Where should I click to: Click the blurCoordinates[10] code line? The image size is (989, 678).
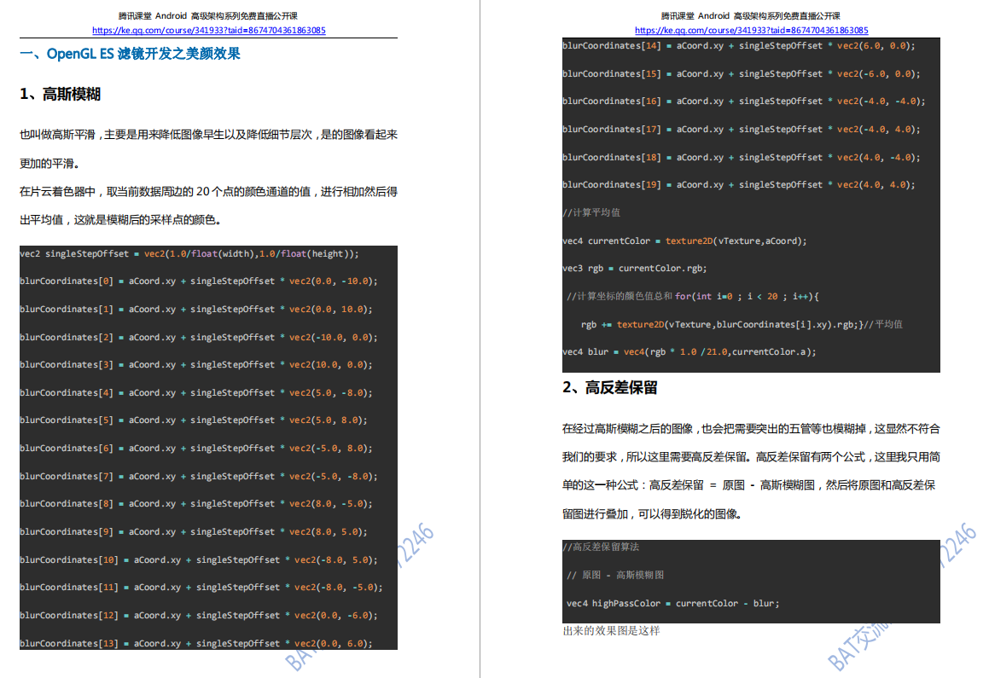pos(199,559)
